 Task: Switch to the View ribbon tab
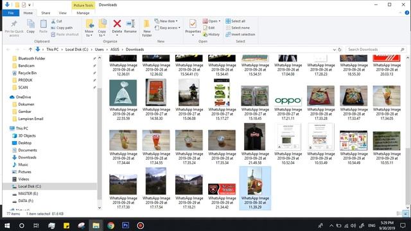[x=63, y=13]
